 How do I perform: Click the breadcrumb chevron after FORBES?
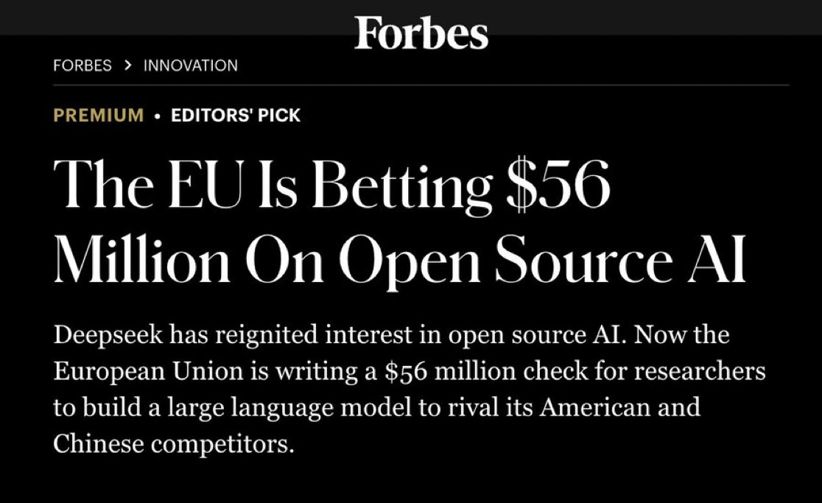[127, 66]
